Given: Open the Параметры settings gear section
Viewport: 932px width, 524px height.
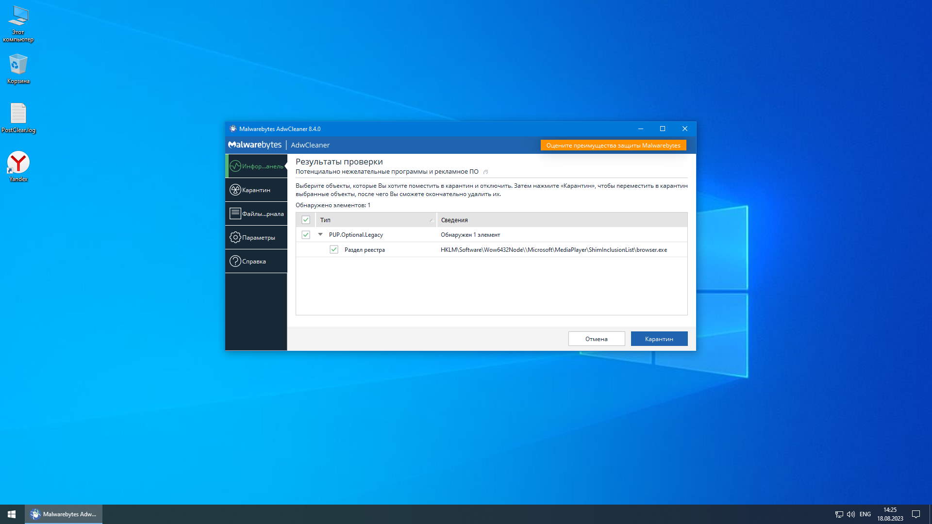Looking at the screenshot, I should [256, 237].
